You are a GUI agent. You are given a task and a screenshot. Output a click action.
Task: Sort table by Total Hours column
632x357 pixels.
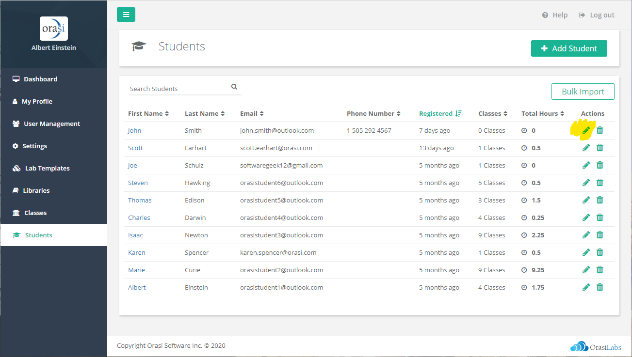(x=543, y=113)
